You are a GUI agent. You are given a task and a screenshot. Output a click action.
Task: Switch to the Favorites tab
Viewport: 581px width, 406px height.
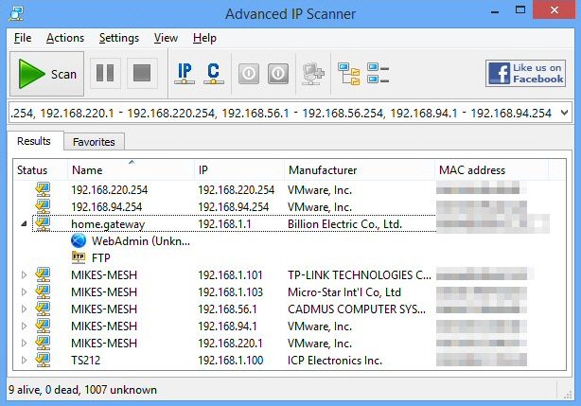point(94,142)
